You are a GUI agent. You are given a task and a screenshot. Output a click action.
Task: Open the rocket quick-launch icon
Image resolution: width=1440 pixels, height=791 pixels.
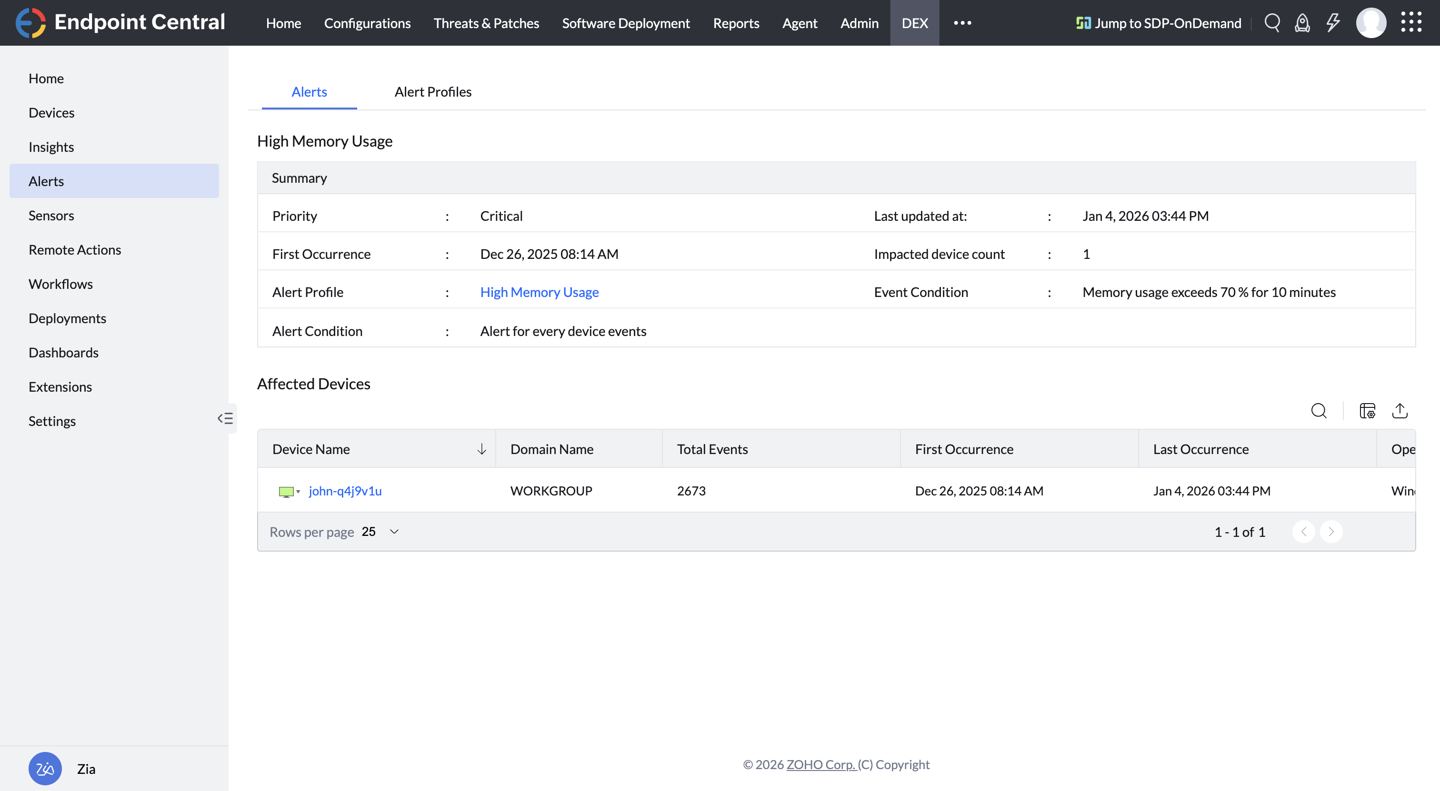(1302, 23)
